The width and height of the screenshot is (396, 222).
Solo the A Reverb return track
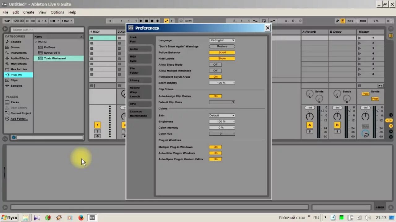[309, 132]
